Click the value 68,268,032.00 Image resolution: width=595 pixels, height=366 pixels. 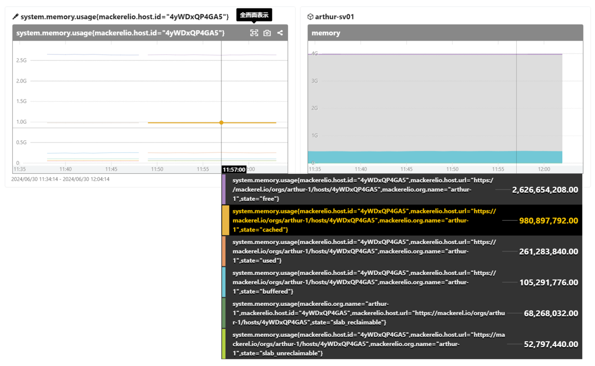(x=551, y=314)
